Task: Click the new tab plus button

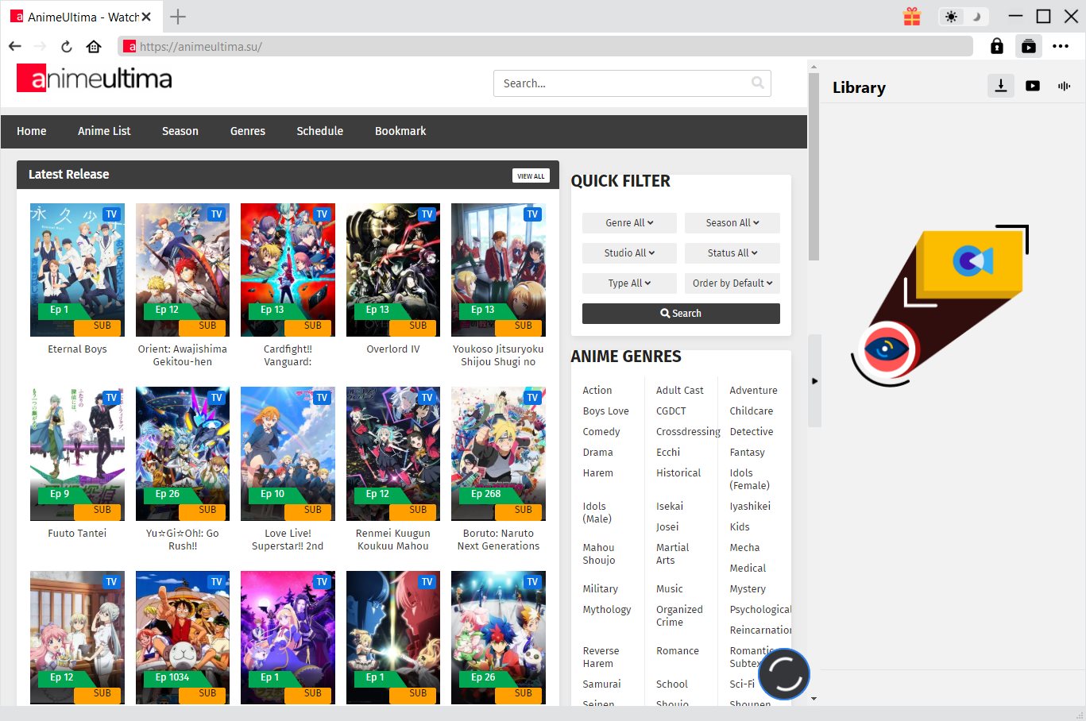Action: 178,17
